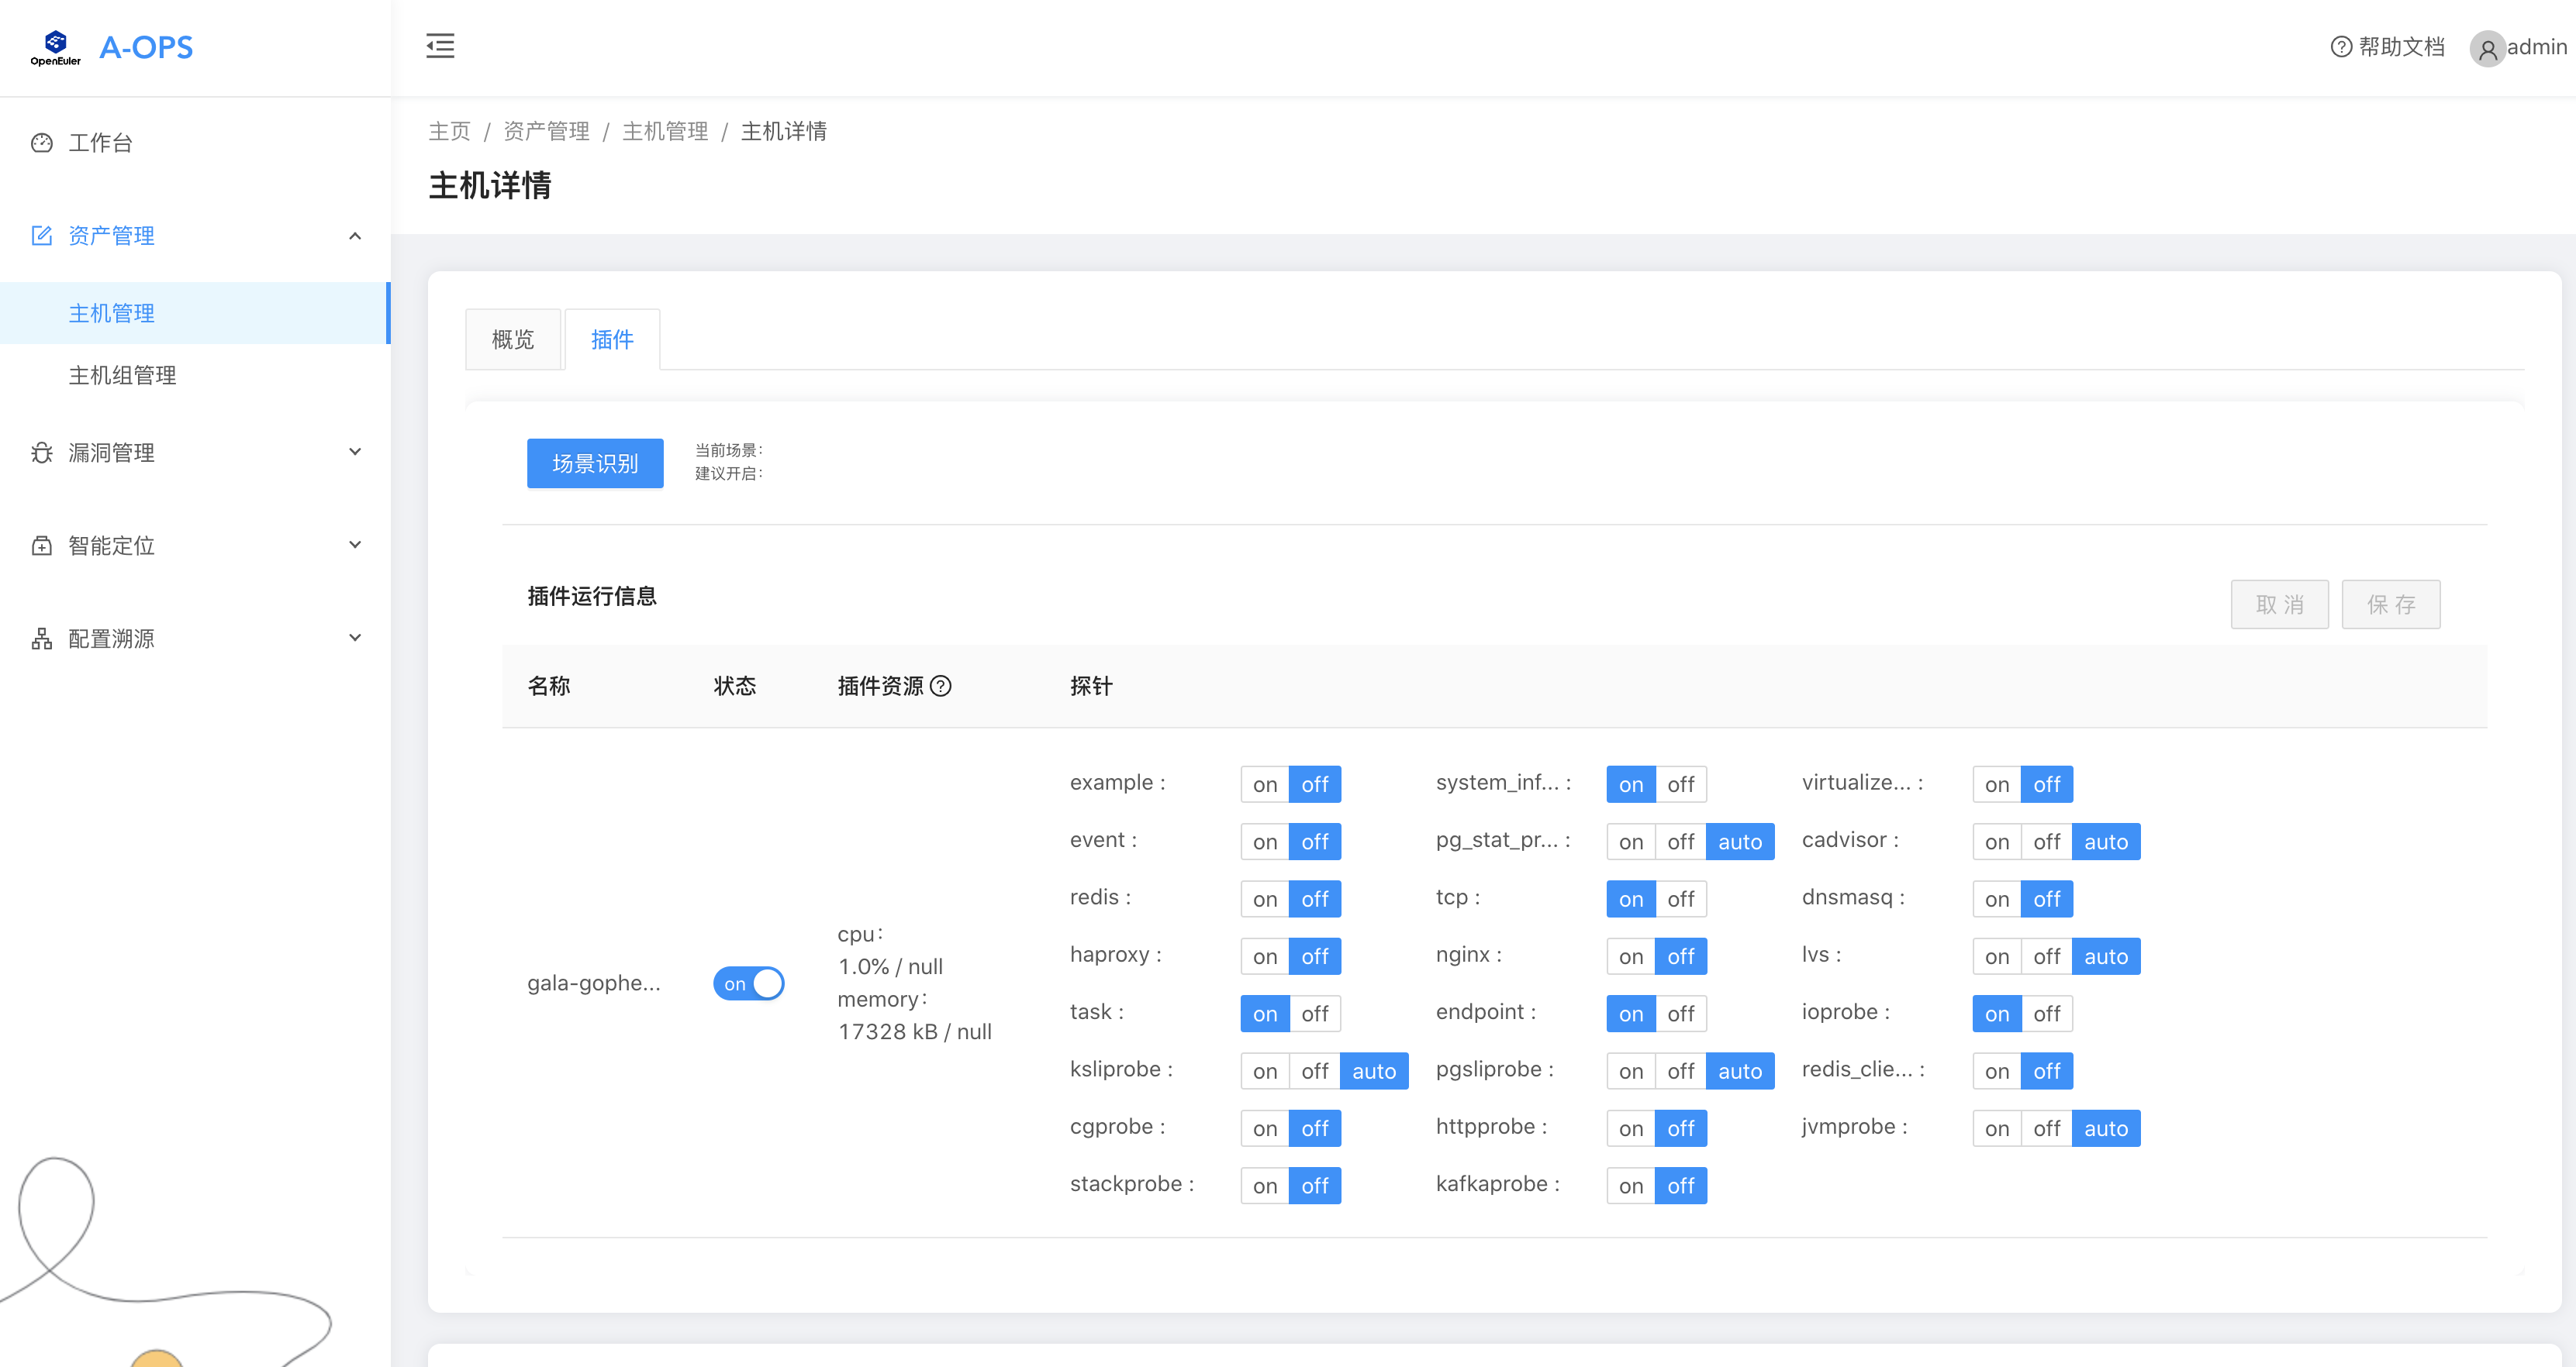
Task: Set the redis probe to on
Action: (x=1265, y=900)
